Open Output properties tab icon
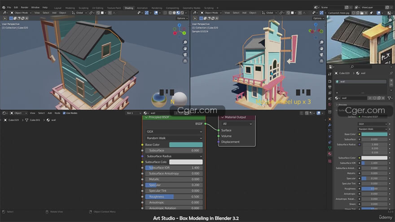395x222 pixels. point(330,87)
